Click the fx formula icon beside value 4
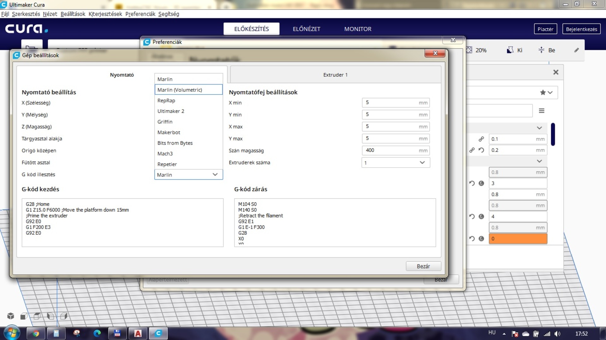The image size is (606, 340). click(481, 216)
